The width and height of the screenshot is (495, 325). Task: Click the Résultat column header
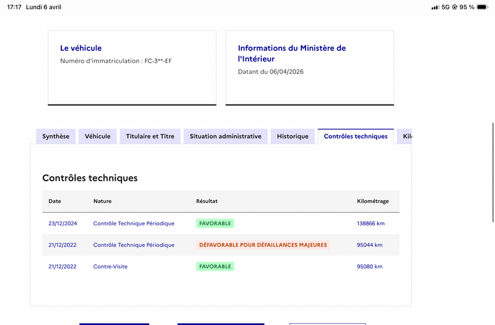coord(207,201)
